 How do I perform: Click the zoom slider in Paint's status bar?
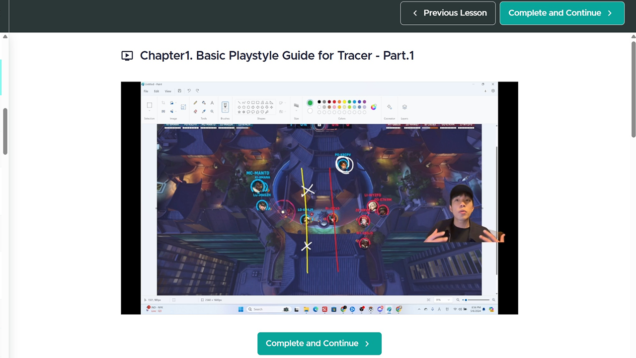(x=477, y=300)
